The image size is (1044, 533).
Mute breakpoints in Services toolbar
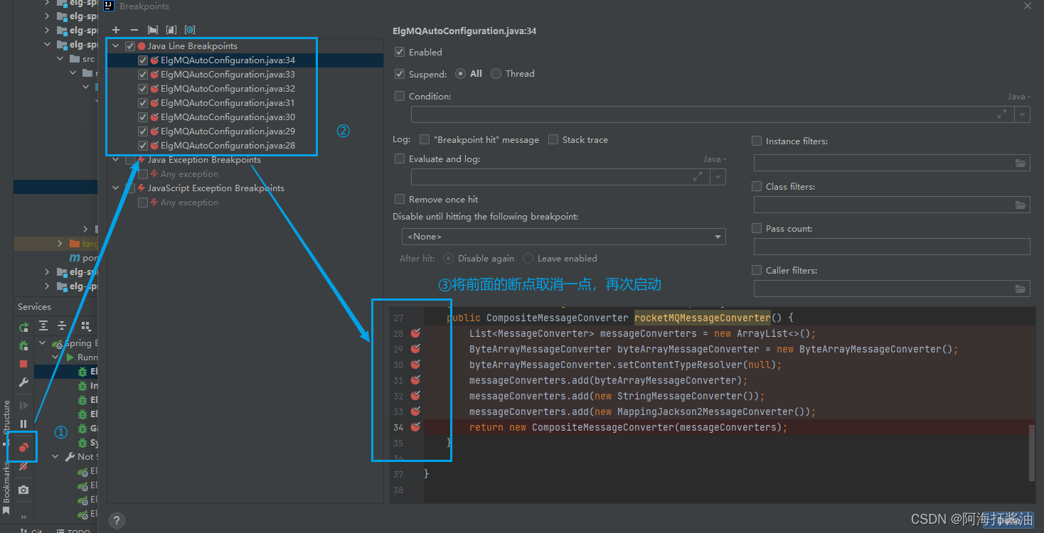23,467
